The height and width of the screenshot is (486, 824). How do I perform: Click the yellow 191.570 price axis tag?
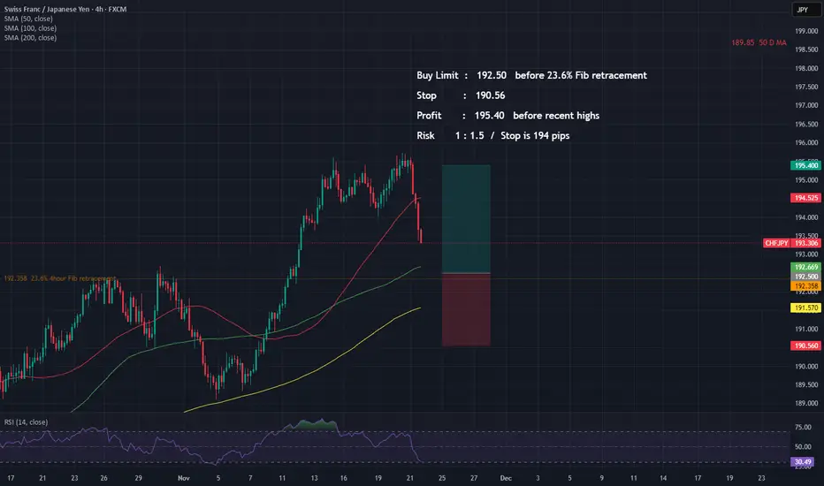click(x=805, y=308)
